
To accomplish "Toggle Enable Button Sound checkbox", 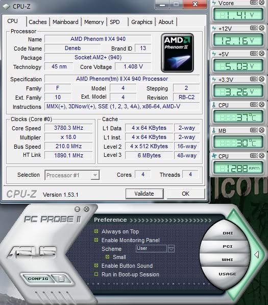I will [x=96, y=265].
